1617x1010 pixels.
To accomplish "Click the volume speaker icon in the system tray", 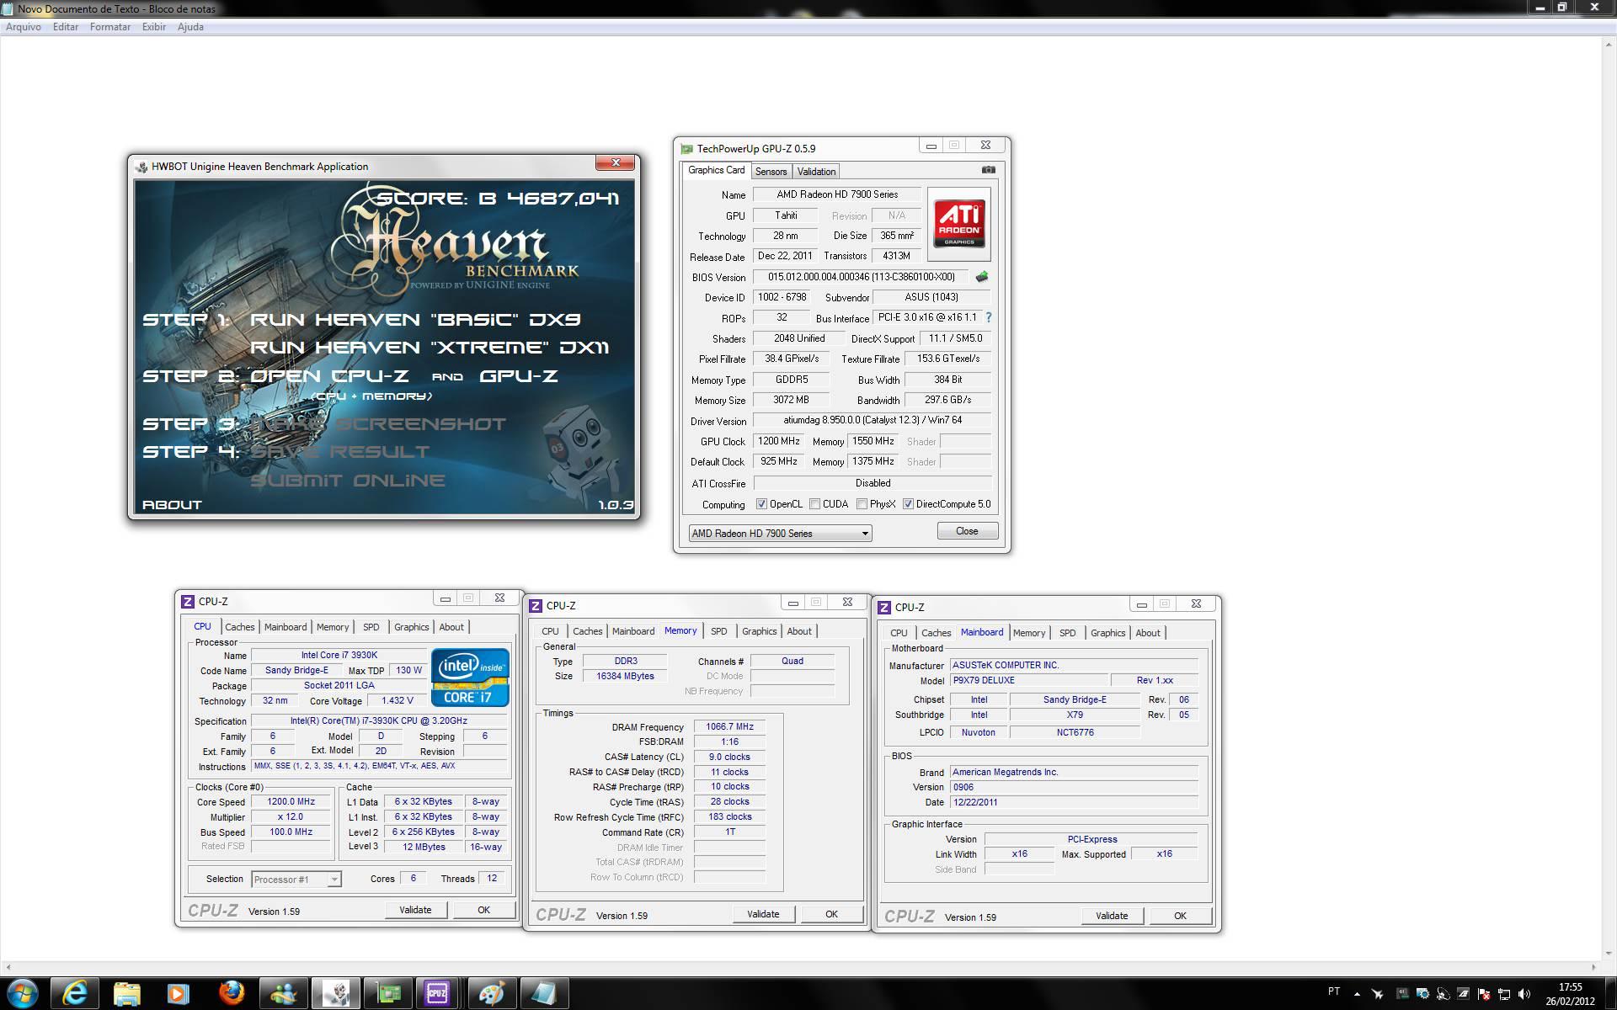I will tap(1524, 994).
